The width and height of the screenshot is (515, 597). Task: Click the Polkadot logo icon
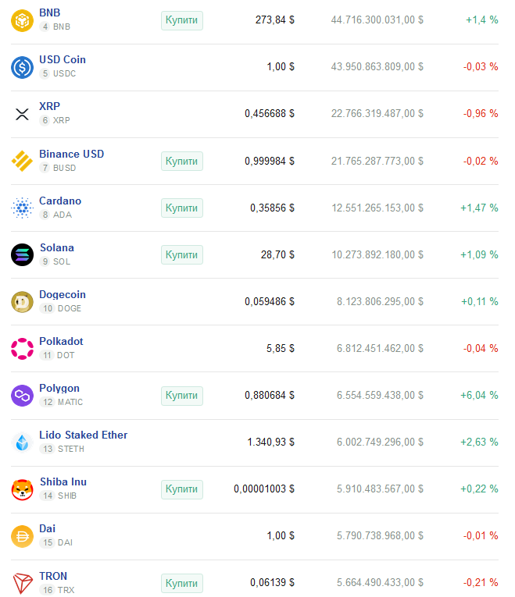pyautogui.click(x=22, y=349)
